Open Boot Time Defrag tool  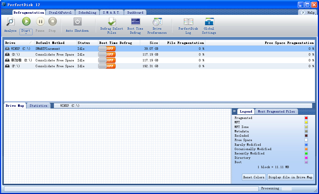tap(135, 22)
